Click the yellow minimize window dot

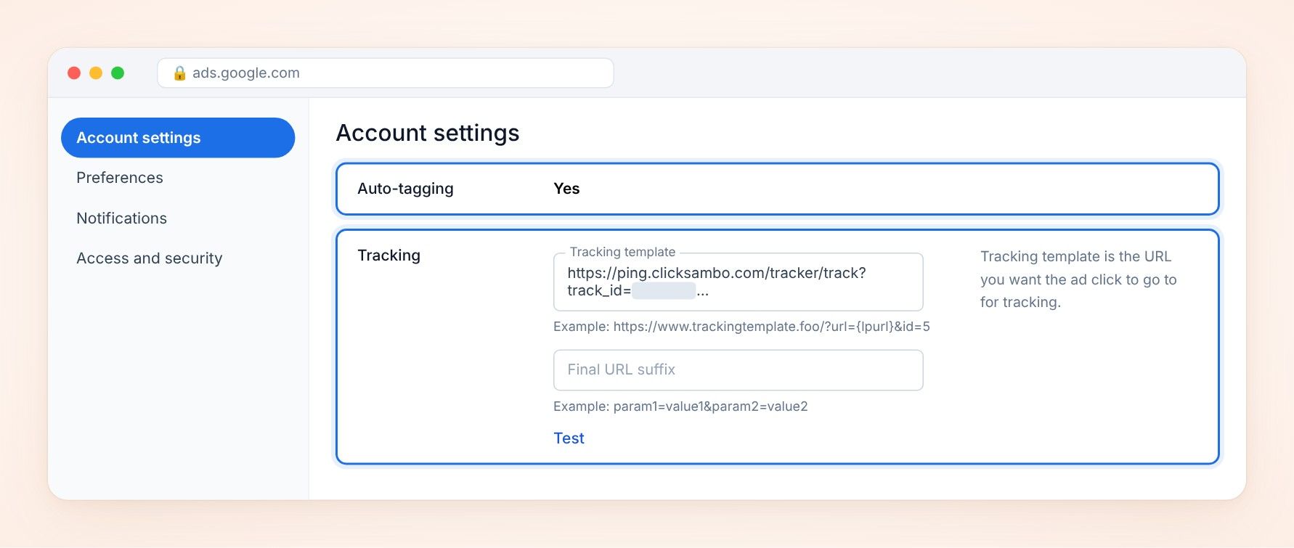[96, 73]
